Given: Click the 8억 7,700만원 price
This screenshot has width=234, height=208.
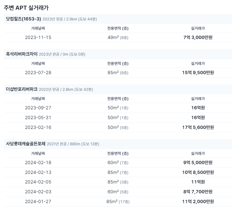Looking at the screenshot, I should pyautogui.click(x=198, y=192).
